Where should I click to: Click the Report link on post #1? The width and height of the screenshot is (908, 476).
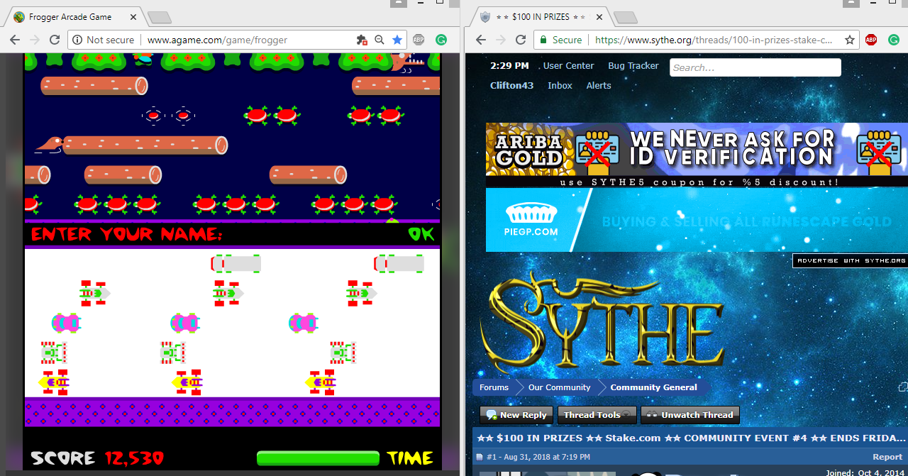887,458
